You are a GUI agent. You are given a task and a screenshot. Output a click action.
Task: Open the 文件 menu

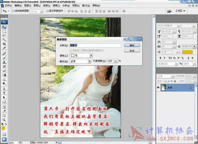coord(8,5)
